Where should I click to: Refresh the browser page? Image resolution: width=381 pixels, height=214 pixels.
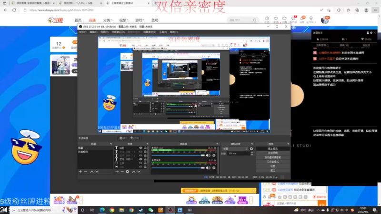pyautogui.click(x=14, y=10)
